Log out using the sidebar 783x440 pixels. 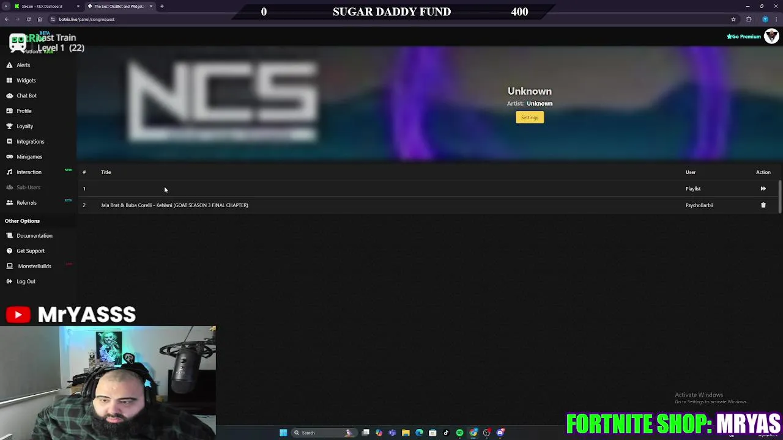21,281
